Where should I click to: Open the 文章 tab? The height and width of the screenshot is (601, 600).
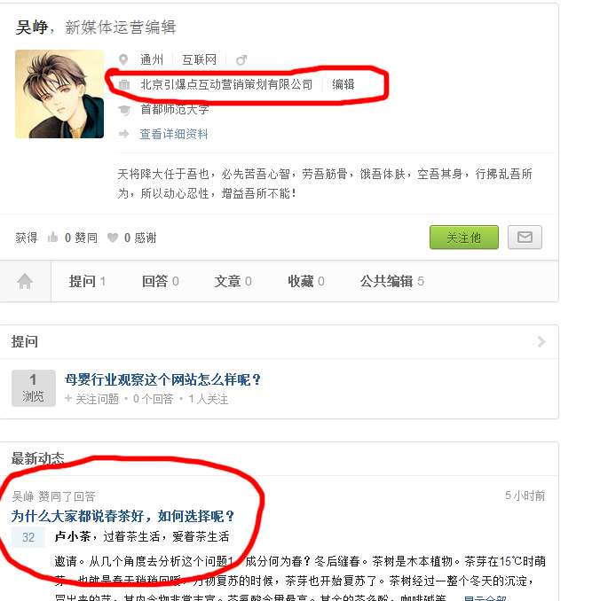pyautogui.click(x=233, y=281)
